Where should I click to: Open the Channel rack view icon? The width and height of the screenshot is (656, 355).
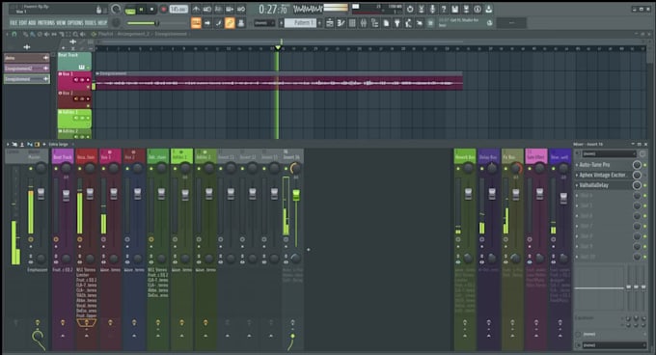point(352,23)
